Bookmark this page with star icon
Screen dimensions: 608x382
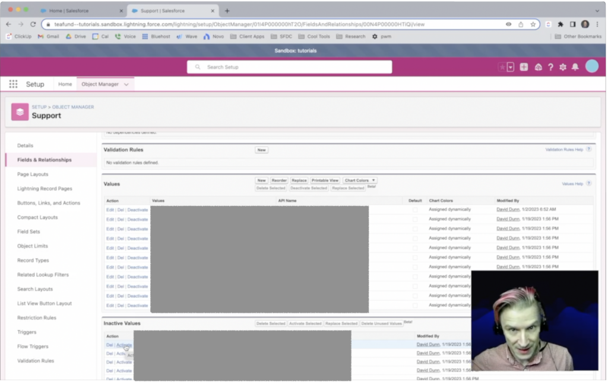click(x=533, y=24)
